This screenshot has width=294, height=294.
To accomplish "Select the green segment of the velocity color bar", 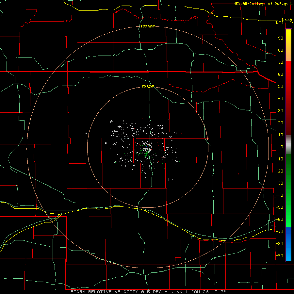I will 288,191.
